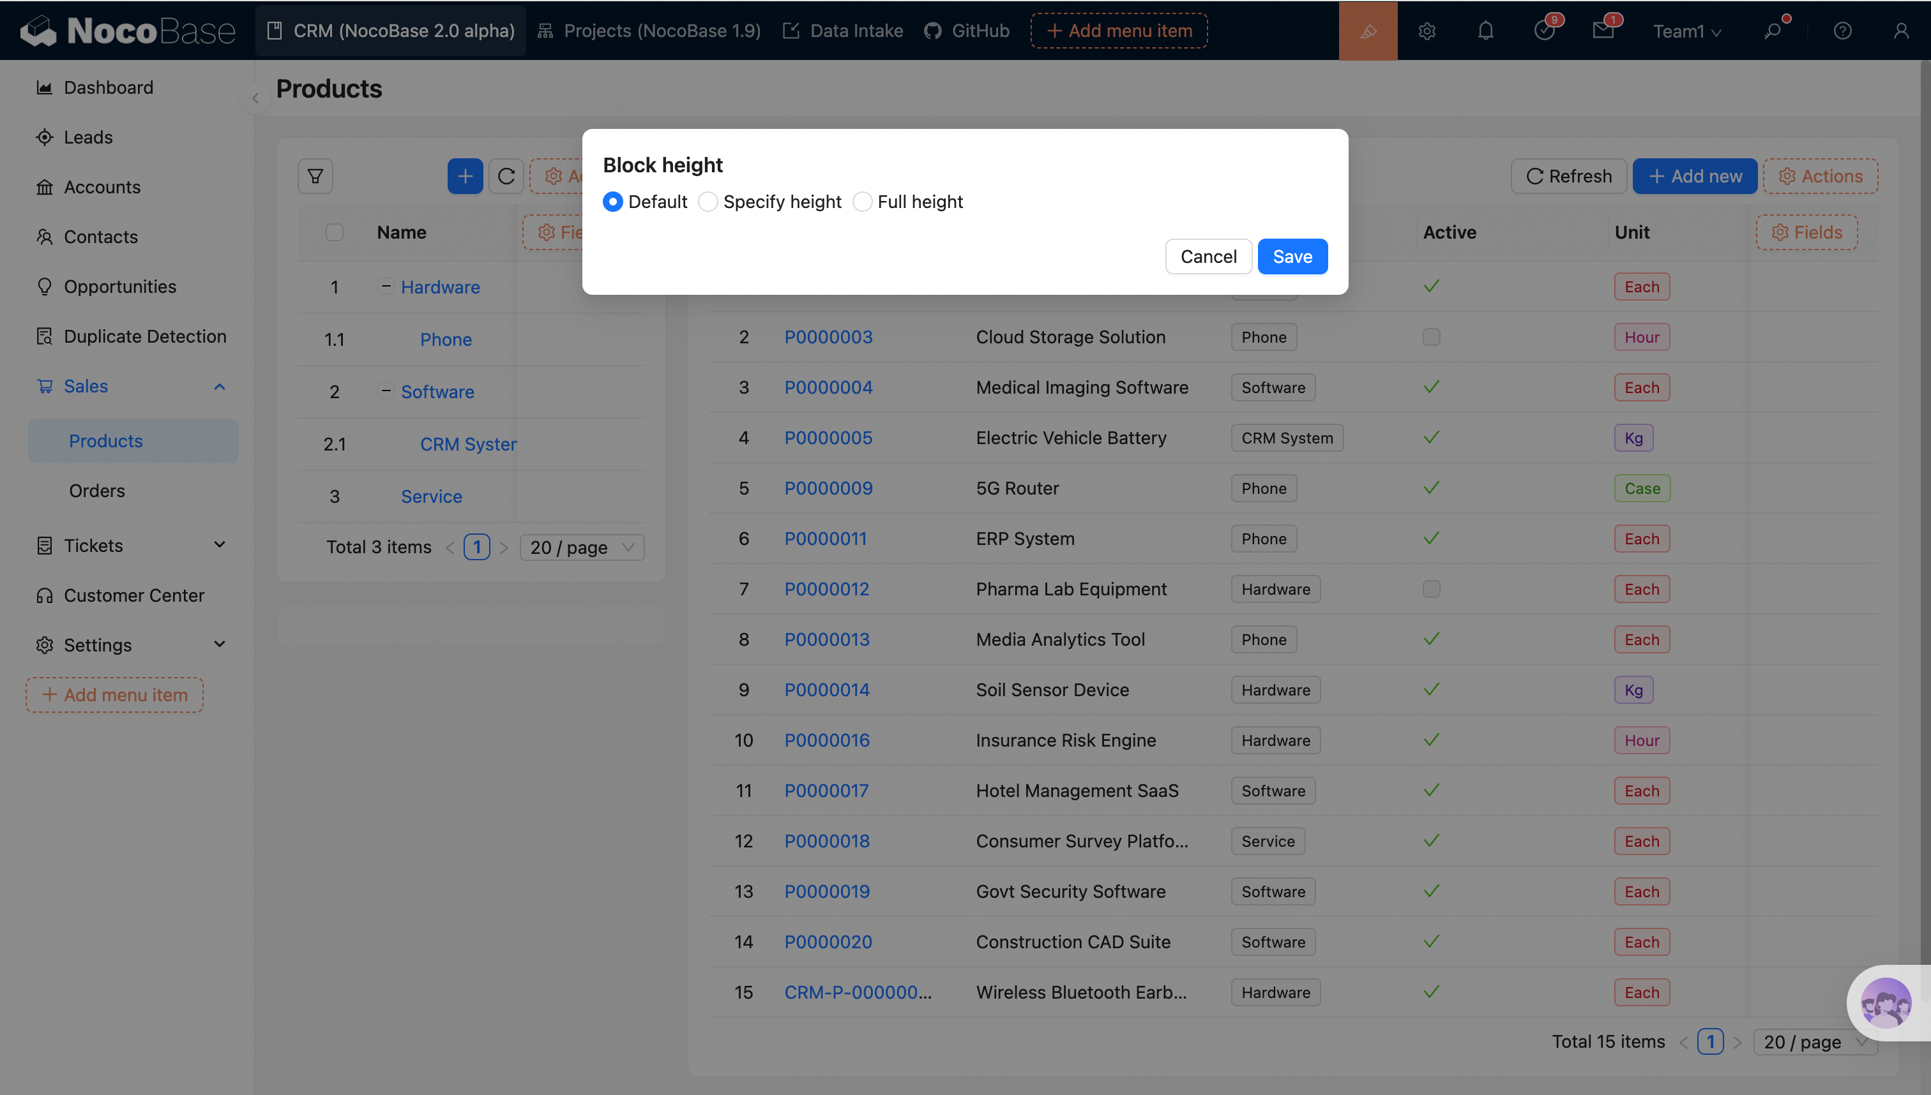Open the Team1 dropdown
The height and width of the screenshot is (1095, 1931).
(1686, 31)
